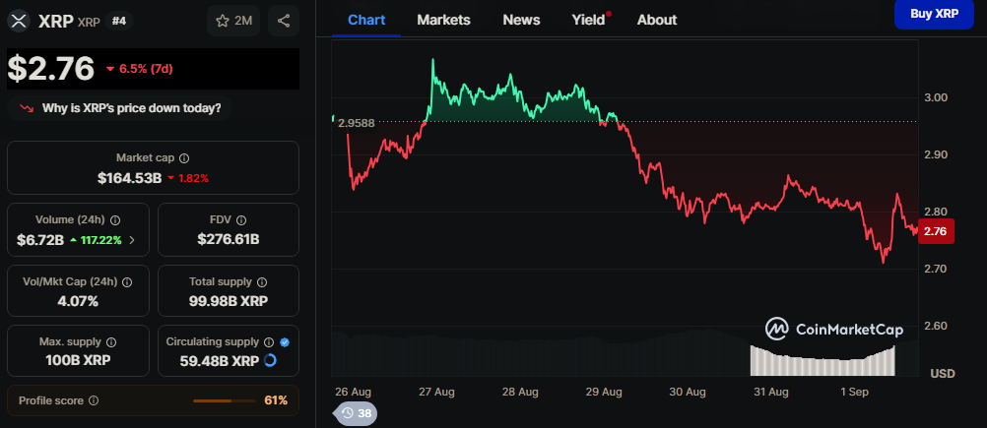Screen dimensions: 987x428
Task: Click Circulating supply info icon
Action: click(269, 342)
